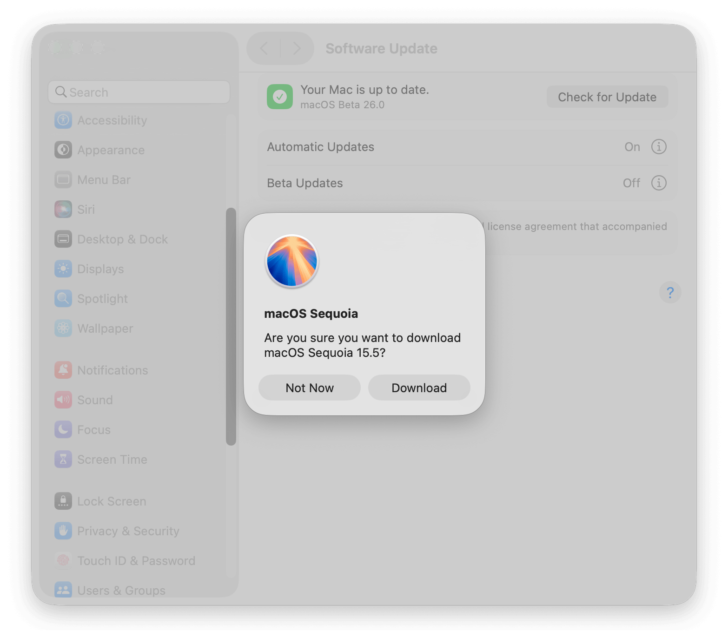Screen dimensions: 728x644
Task: Click the Sound label in sidebar
Action: tap(95, 400)
